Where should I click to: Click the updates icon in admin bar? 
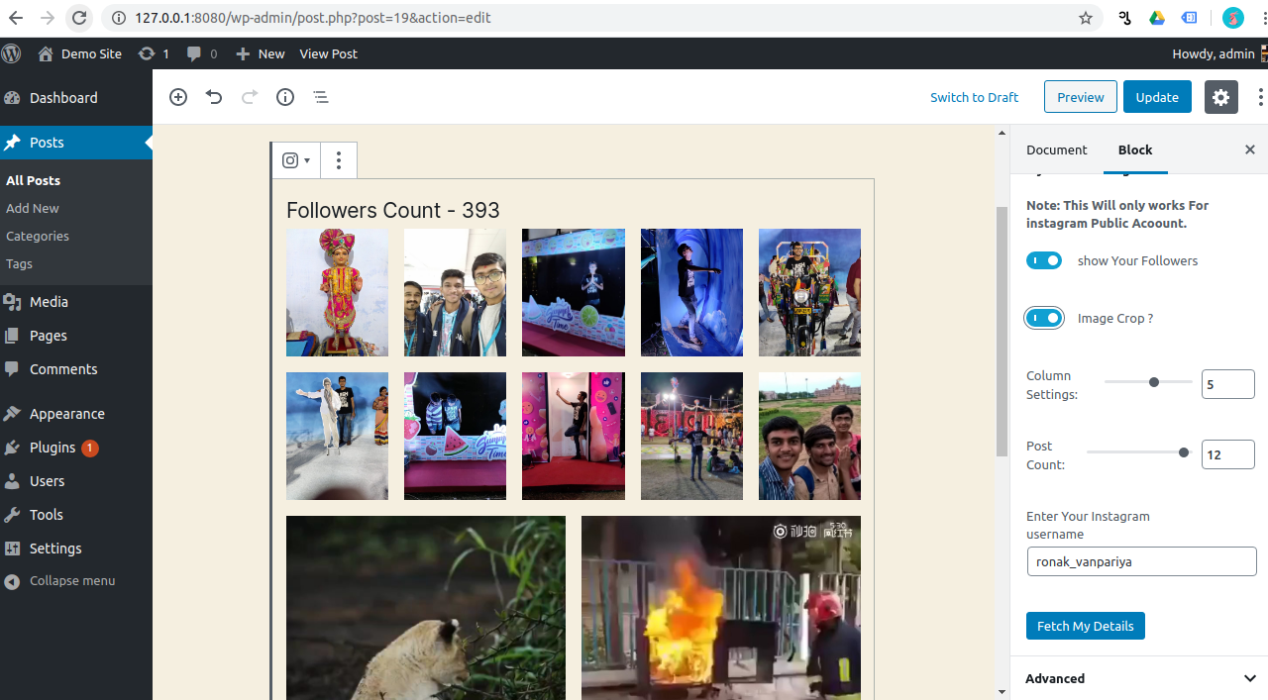[x=146, y=53]
